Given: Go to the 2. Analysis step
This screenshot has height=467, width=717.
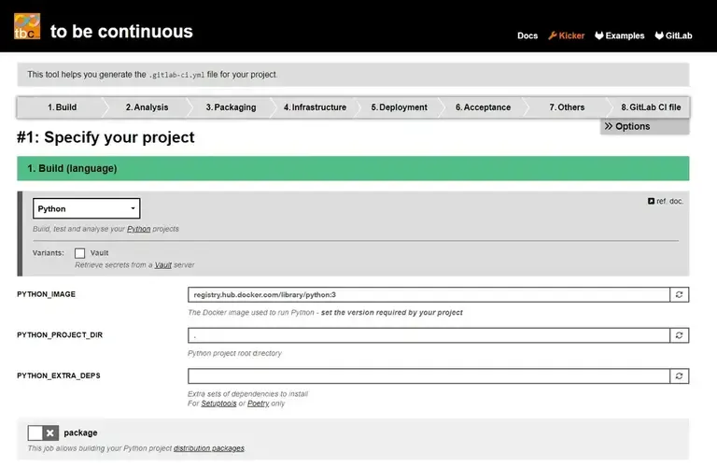Looking at the screenshot, I should coord(147,107).
